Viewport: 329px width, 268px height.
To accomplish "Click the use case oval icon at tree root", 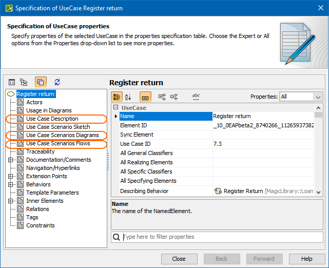I will click(x=11, y=94).
